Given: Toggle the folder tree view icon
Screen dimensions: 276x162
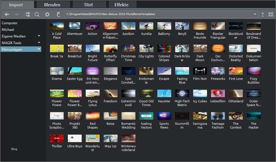Looking at the screenshot, I should click(28, 14).
